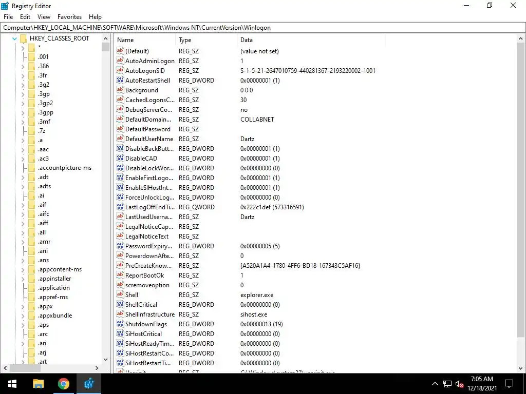Viewport: 526px width, 394px height.
Task: Expand the .386 key node
Action: point(23,66)
